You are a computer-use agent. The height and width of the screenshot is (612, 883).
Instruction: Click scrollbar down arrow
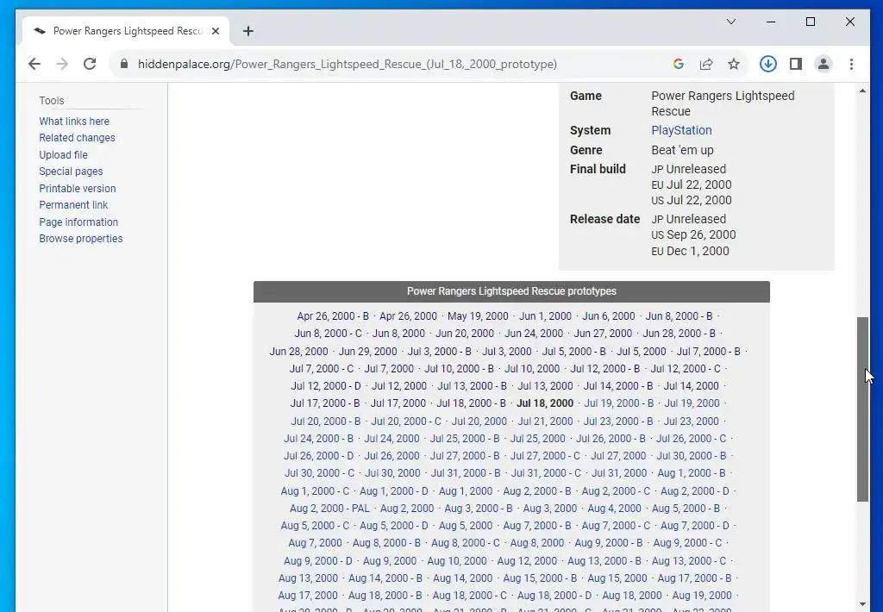point(862,604)
